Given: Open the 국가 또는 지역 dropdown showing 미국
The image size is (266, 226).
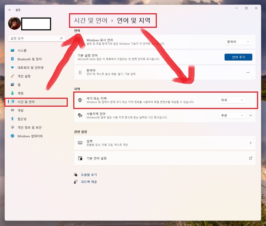Looking at the screenshot, I should (x=232, y=100).
